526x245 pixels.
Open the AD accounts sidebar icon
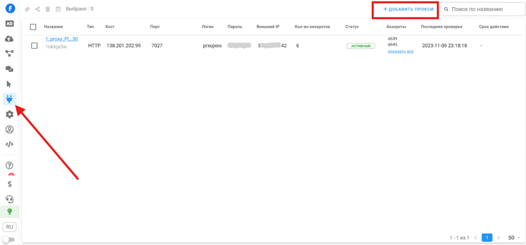coord(9,24)
